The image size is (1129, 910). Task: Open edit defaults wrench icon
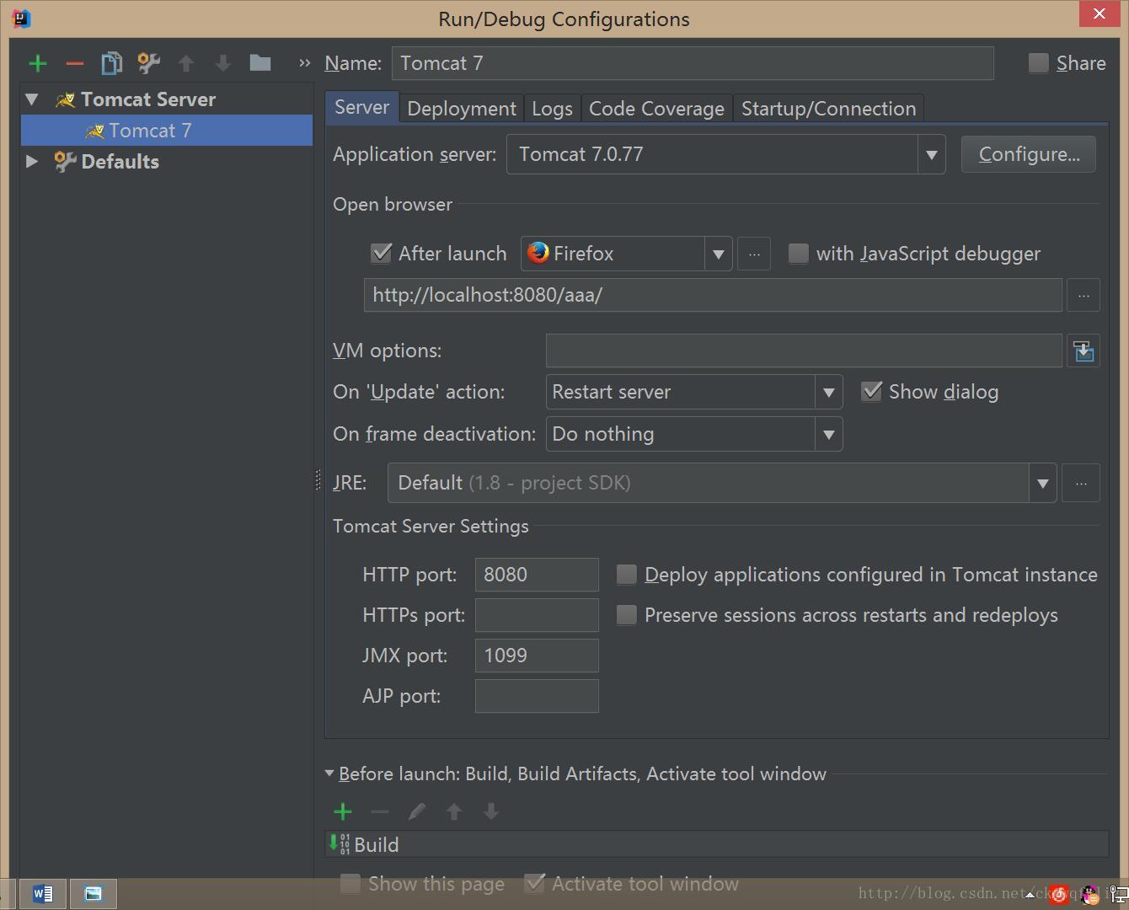tap(148, 63)
